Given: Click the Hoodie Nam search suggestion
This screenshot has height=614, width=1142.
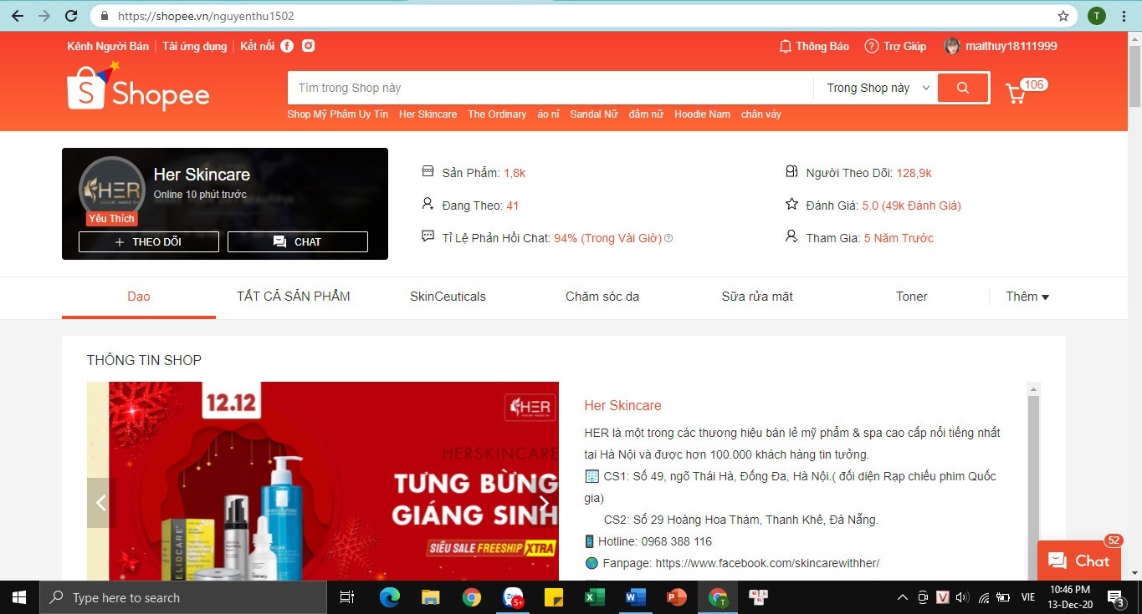Looking at the screenshot, I should [703, 114].
